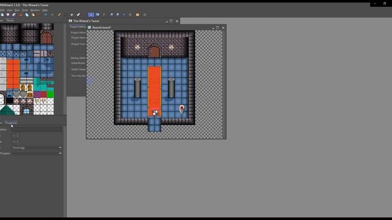Click the New file toolbar icon
The image size is (392, 220).
click(2, 15)
